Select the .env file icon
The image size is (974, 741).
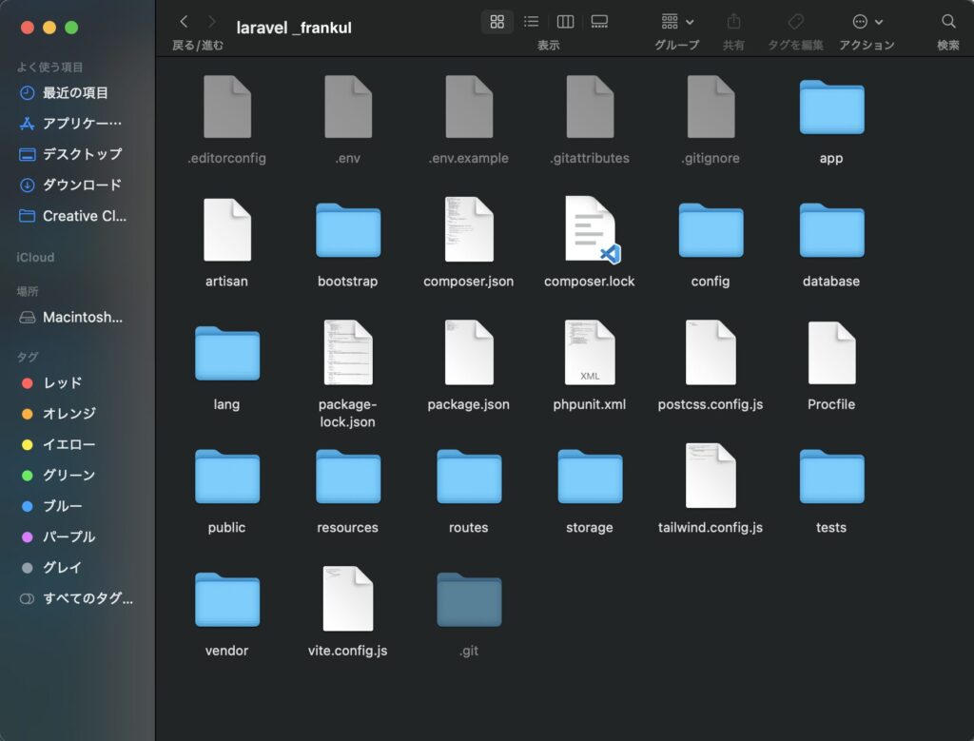tap(348, 107)
